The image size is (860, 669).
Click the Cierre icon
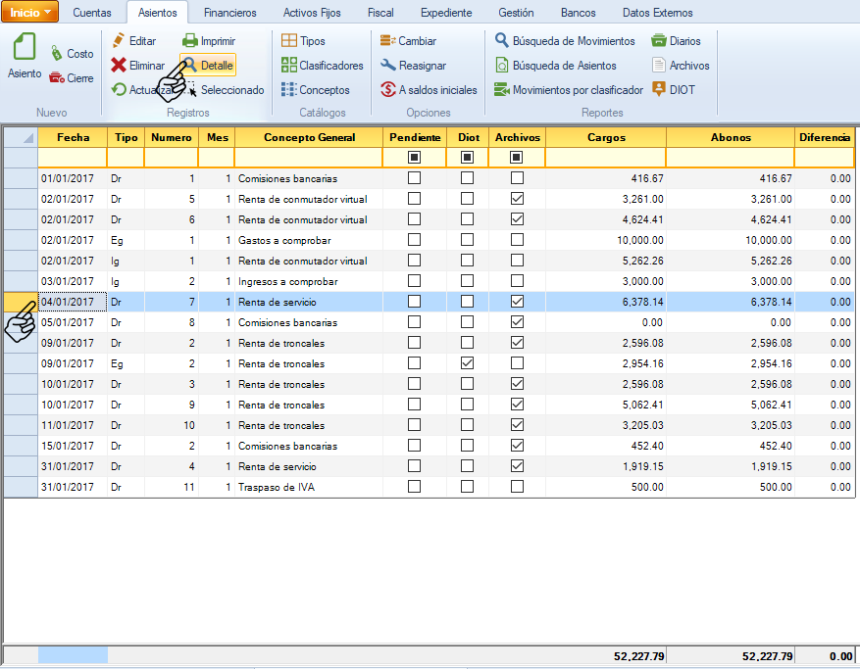click(57, 78)
